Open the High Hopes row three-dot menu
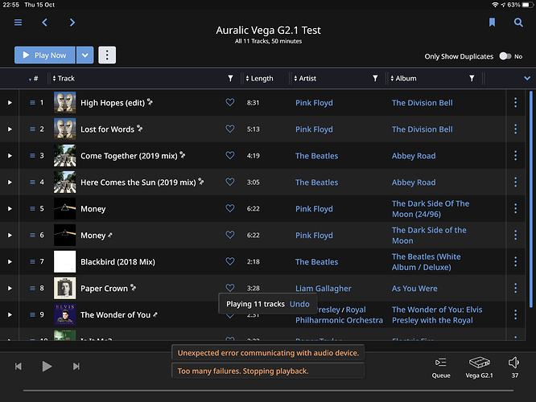This screenshot has height=402, width=536. coord(516,102)
